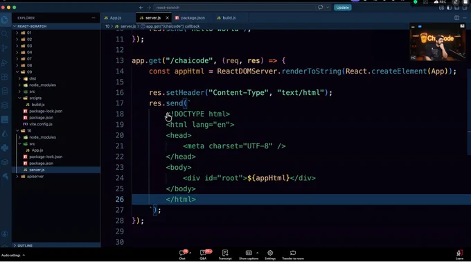Open the Source Control view

[x=5, y=48]
